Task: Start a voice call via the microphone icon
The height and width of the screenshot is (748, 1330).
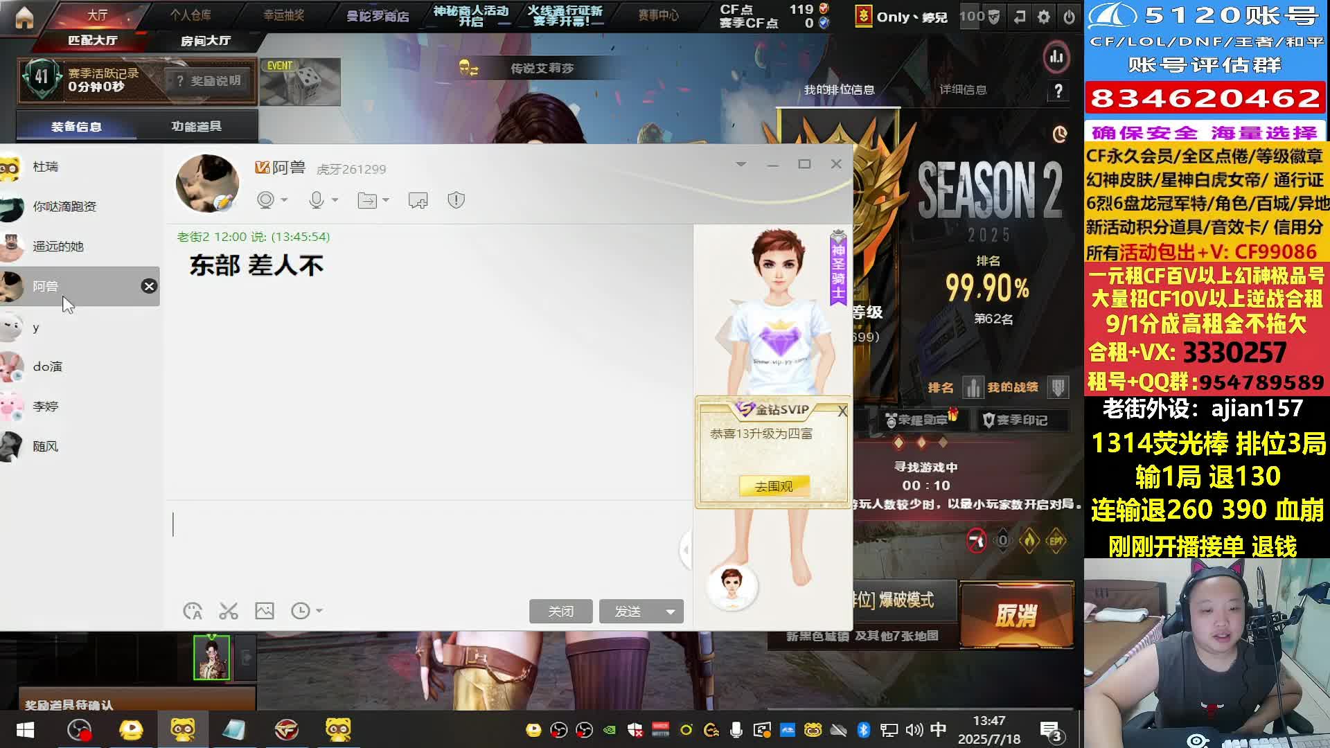Action: tap(317, 200)
